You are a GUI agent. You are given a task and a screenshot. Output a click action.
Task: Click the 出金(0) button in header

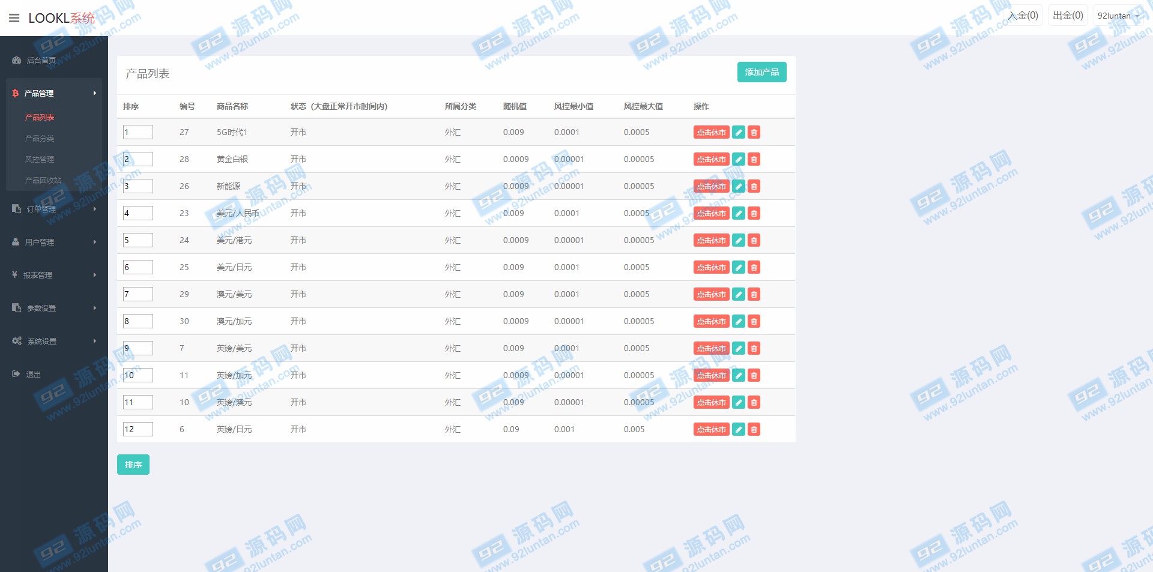(x=1068, y=16)
